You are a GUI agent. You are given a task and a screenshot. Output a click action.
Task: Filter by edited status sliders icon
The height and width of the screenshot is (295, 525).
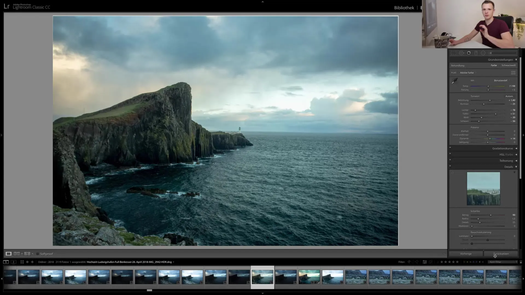click(425, 262)
